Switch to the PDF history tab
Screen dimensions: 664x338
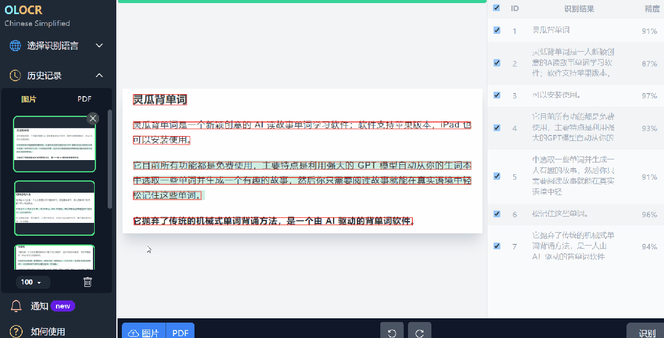(x=84, y=99)
